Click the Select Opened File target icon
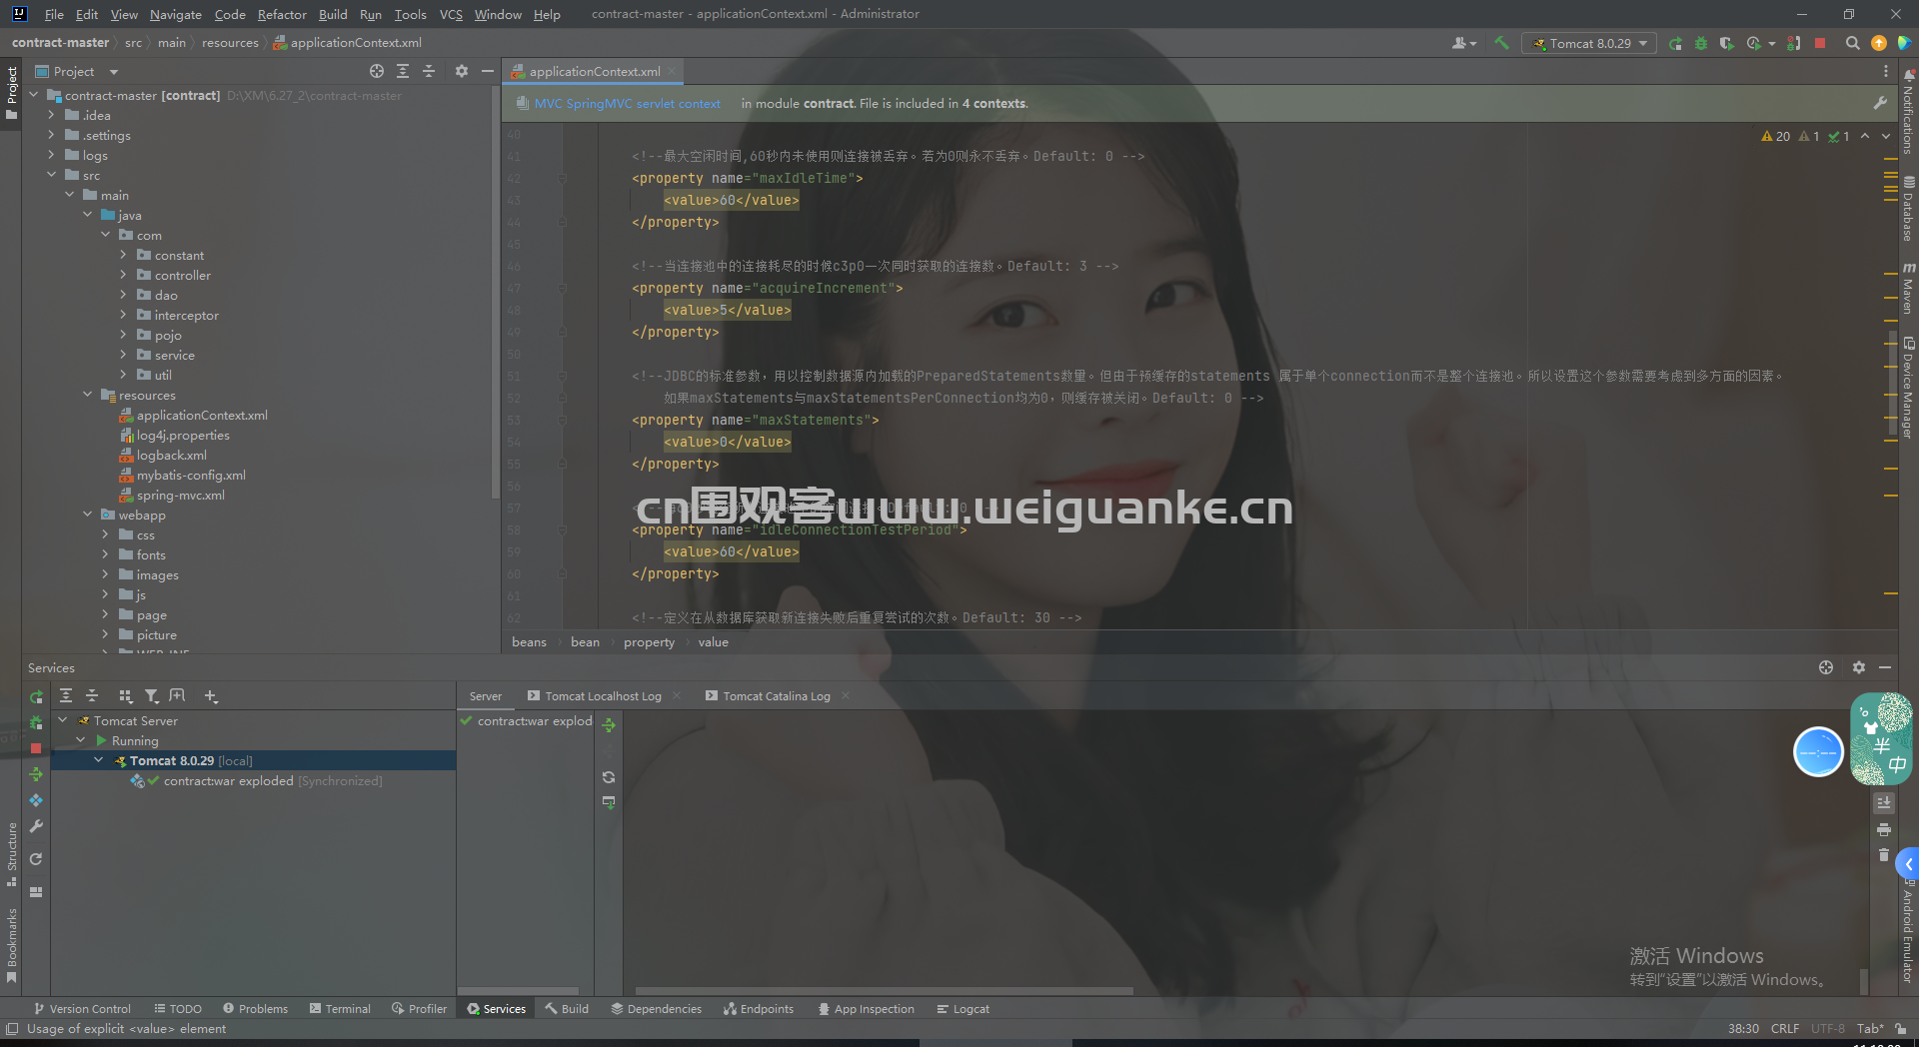 pos(377,71)
